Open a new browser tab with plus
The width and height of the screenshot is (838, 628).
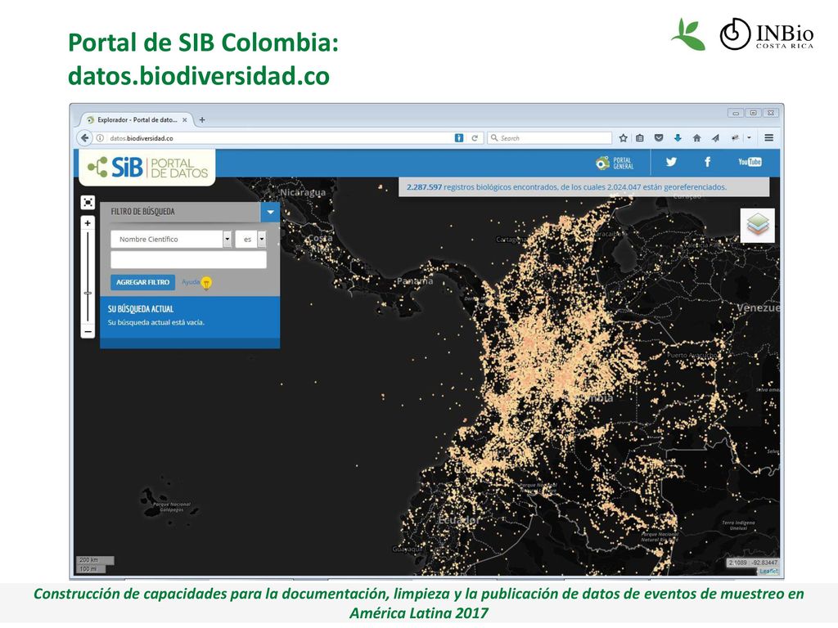202,119
